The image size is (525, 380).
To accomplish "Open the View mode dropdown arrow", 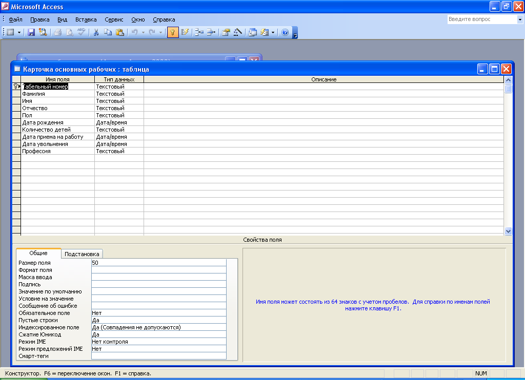I will pyautogui.click(x=19, y=32).
